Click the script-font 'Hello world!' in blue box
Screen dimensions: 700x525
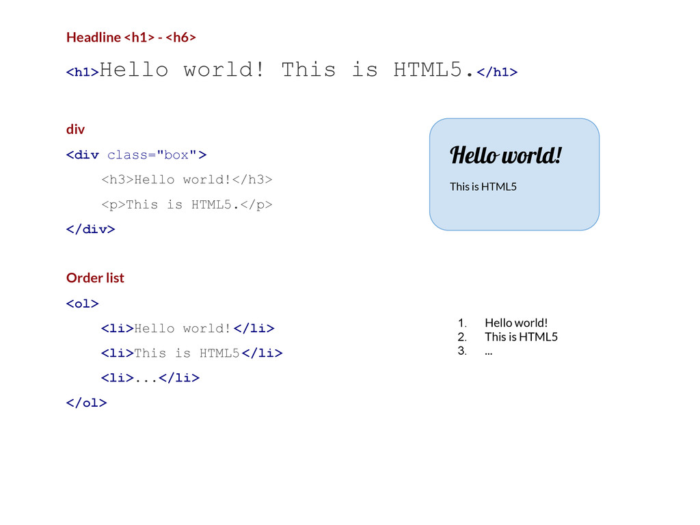(505, 155)
